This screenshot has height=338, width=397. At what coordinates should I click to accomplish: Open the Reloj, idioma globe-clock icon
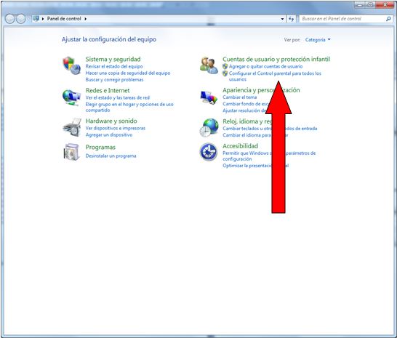(209, 127)
